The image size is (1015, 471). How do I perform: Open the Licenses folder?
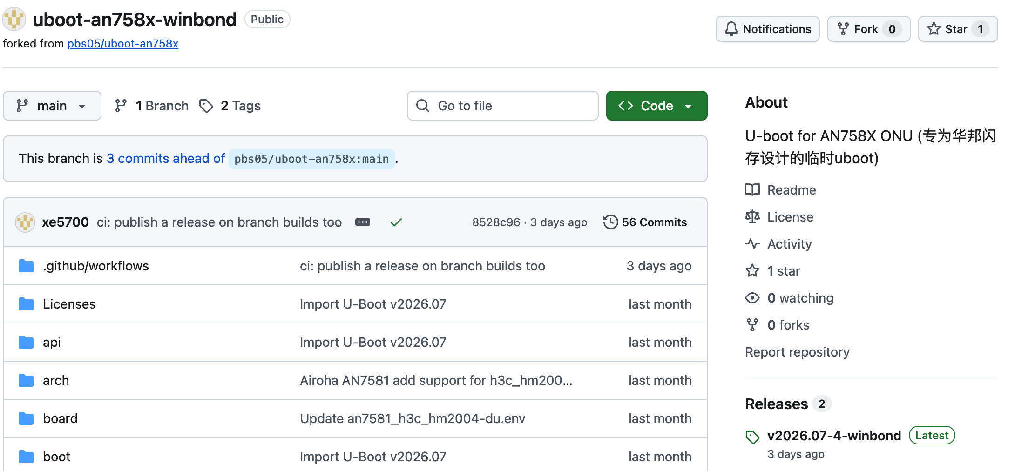[69, 304]
